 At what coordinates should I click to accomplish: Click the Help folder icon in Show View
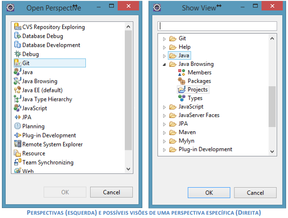[173, 47]
